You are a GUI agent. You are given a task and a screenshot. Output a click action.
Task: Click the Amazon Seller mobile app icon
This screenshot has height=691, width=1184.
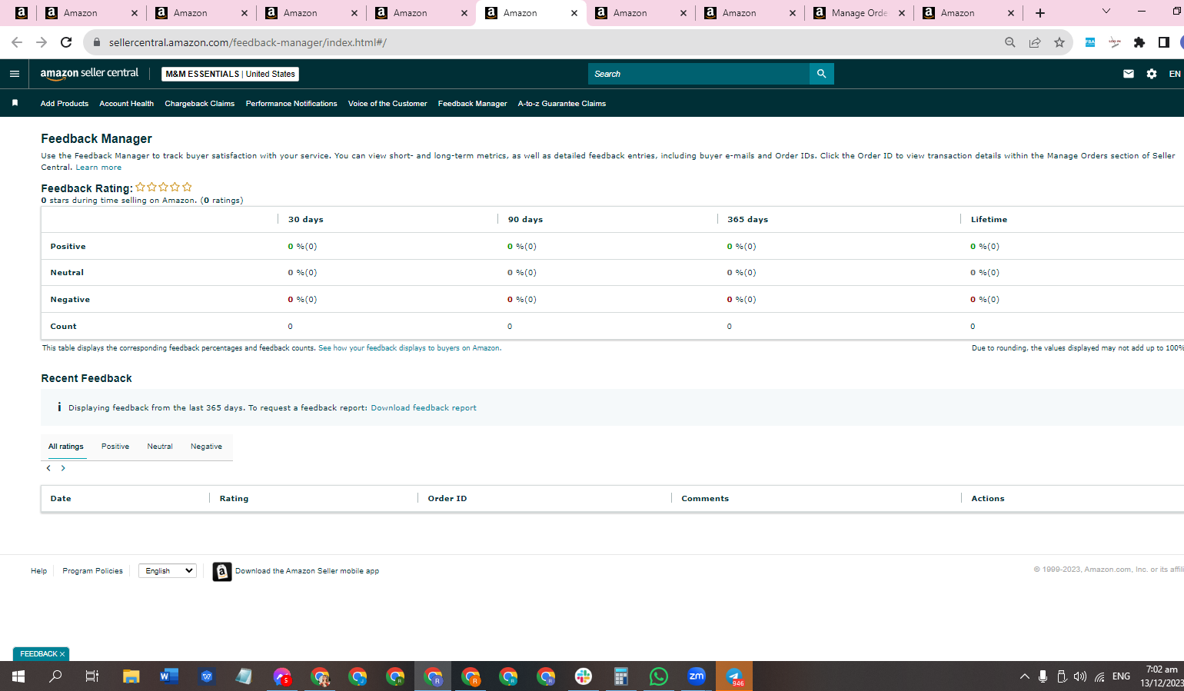coord(222,571)
